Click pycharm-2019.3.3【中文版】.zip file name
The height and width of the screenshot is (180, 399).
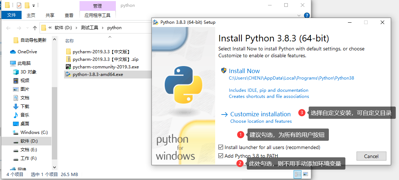pos(106,59)
